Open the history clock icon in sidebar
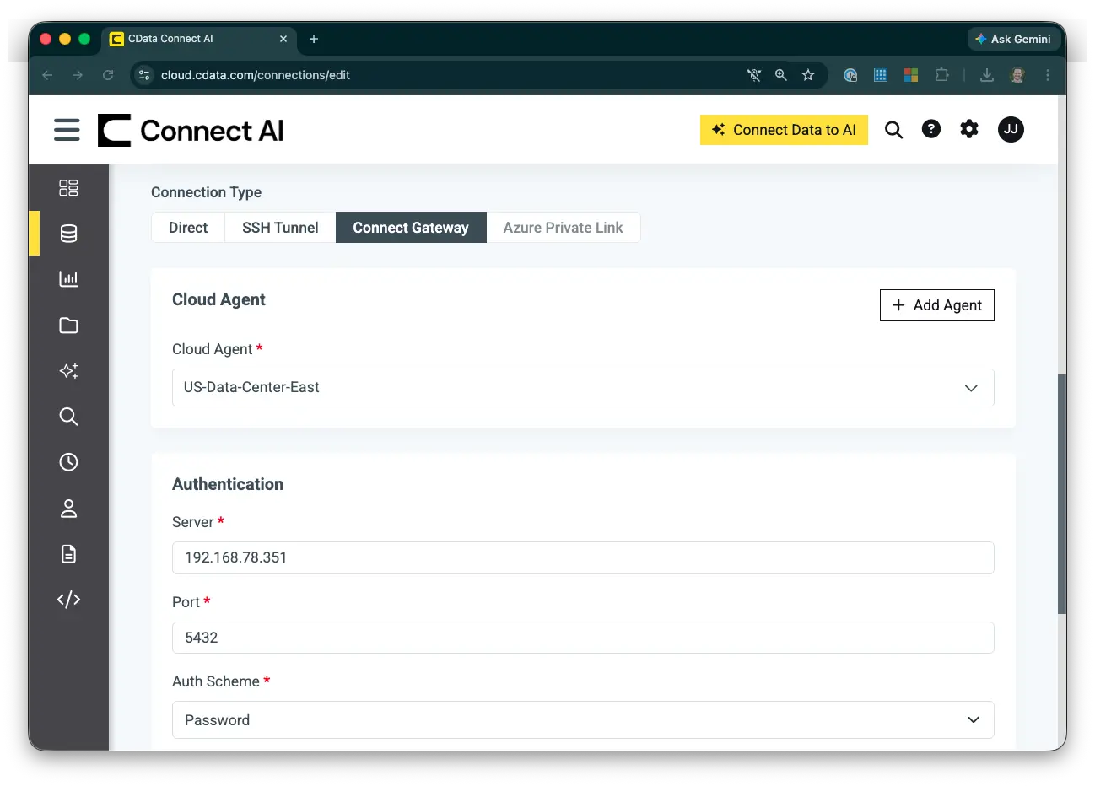 (68, 461)
